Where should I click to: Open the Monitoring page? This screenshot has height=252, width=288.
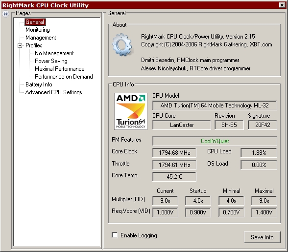(38, 30)
